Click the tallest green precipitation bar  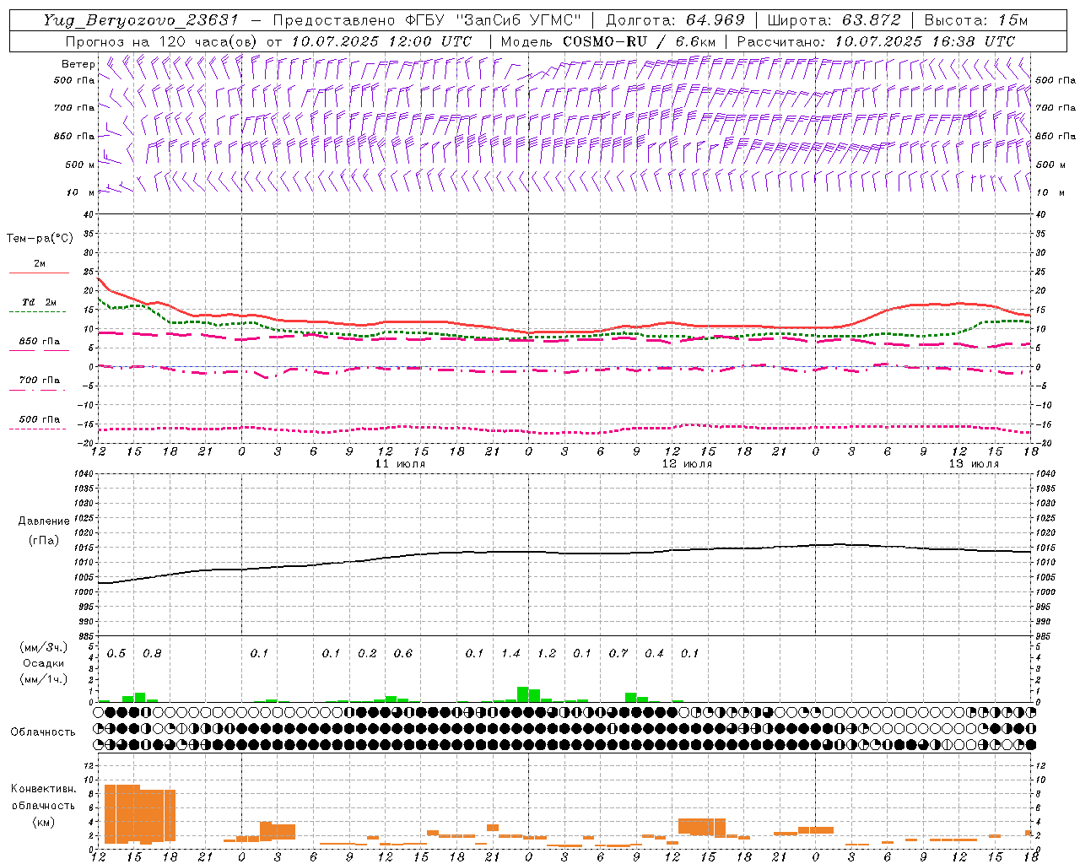pos(522,694)
